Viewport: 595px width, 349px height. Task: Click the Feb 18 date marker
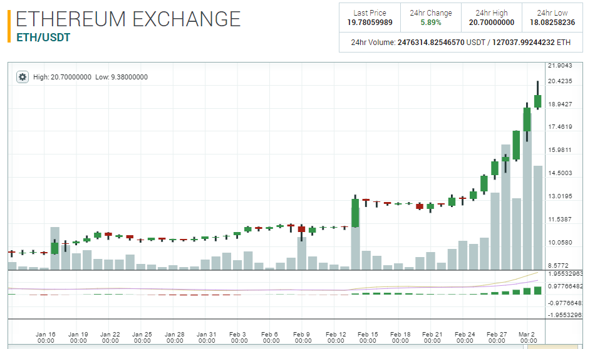pyautogui.click(x=400, y=337)
